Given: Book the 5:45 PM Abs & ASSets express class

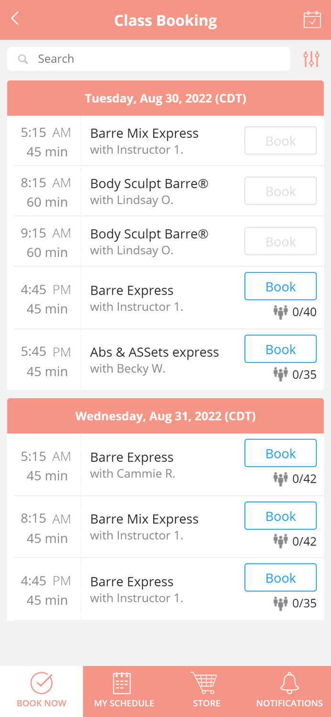Looking at the screenshot, I should (280, 348).
